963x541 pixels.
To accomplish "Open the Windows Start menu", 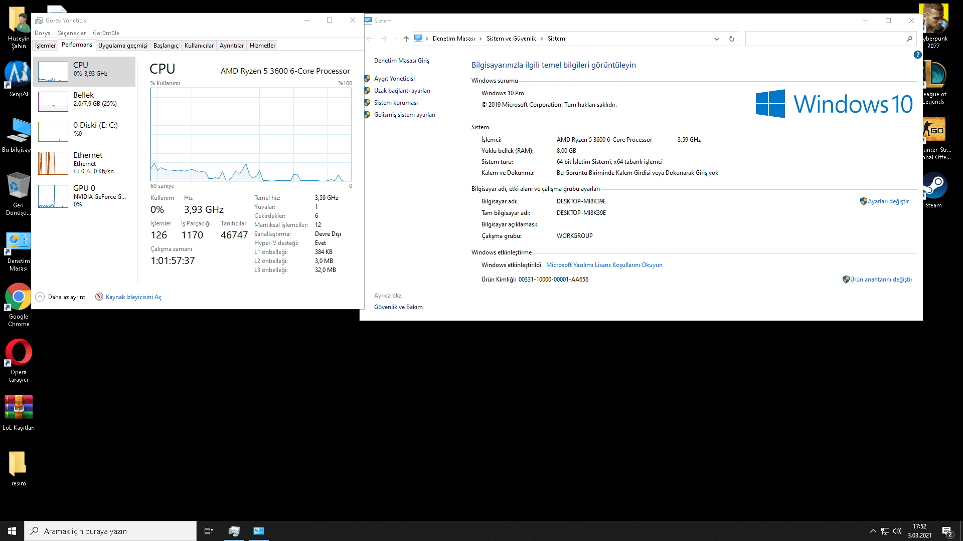I will pyautogui.click(x=12, y=531).
